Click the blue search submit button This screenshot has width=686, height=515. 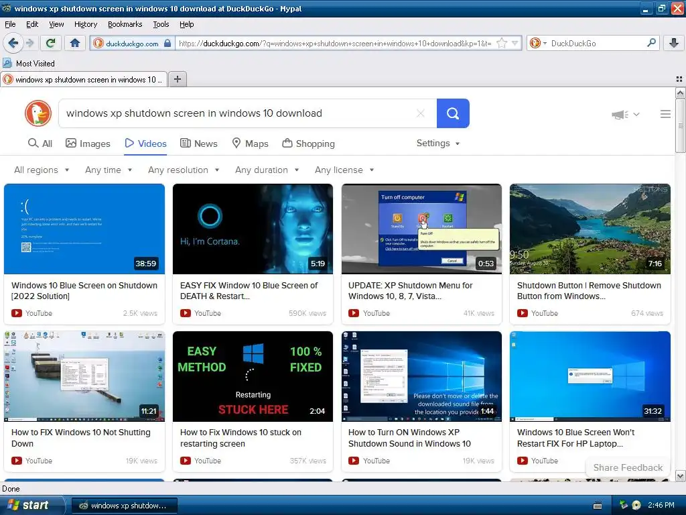(453, 113)
